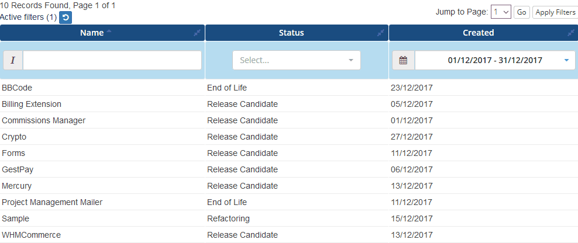This screenshot has width=578, height=243.
Task: Expand the date range dropdown arrow
Action: point(566,60)
